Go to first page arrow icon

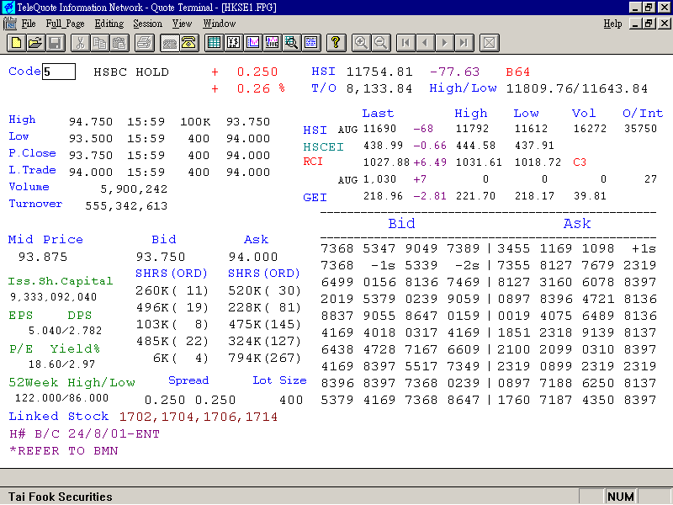(405, 43)
